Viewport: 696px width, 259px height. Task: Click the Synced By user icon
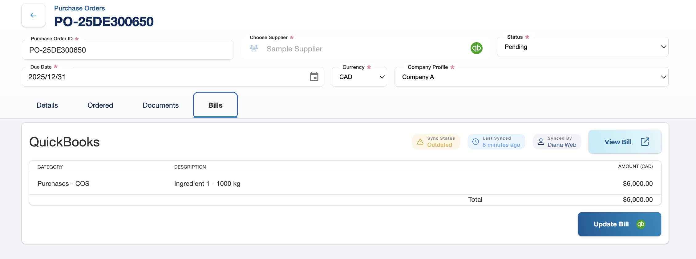click(x=541, y=142)
